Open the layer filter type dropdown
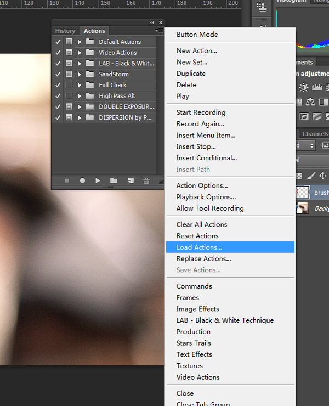Viewport: 329px width, 406px height. (307, 145)
